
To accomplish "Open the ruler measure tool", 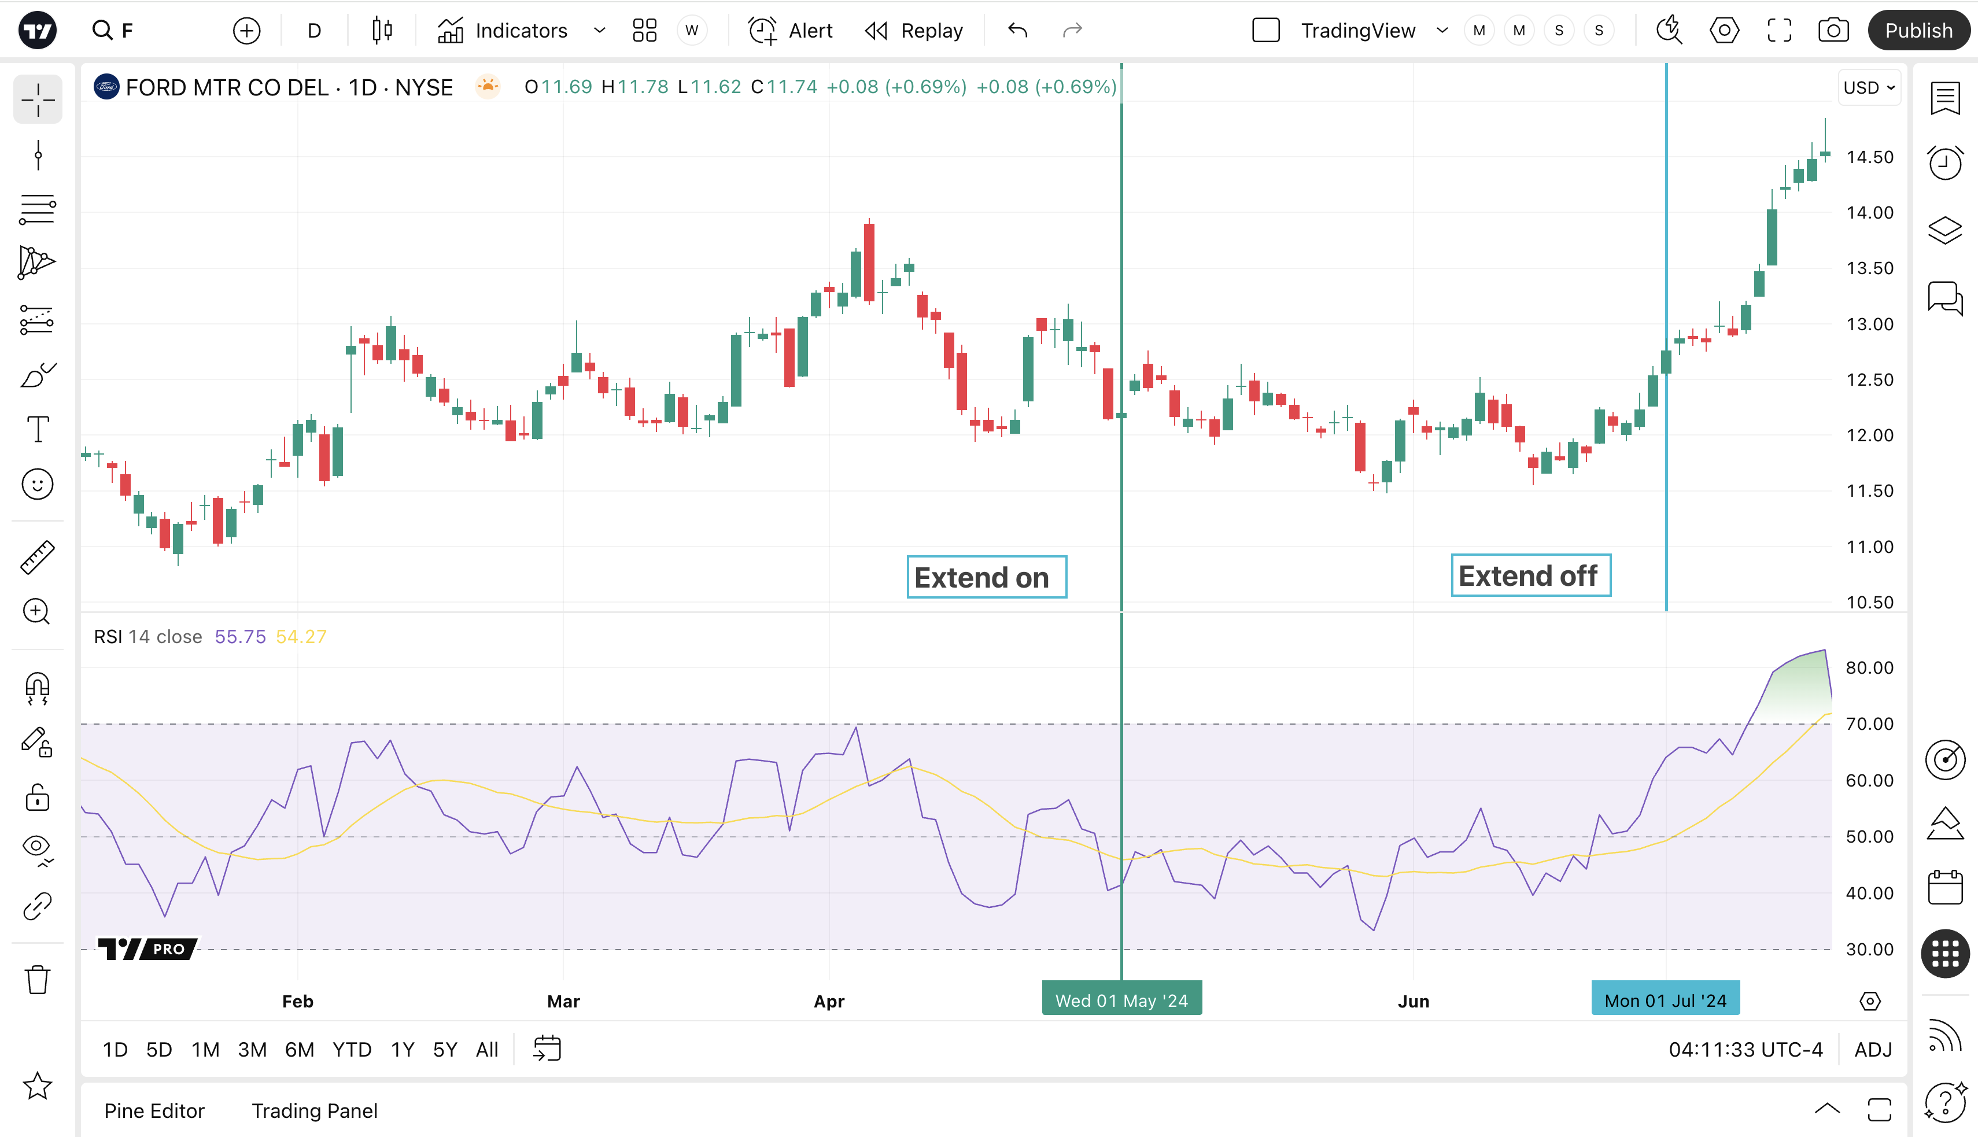I will pos(38,558).
